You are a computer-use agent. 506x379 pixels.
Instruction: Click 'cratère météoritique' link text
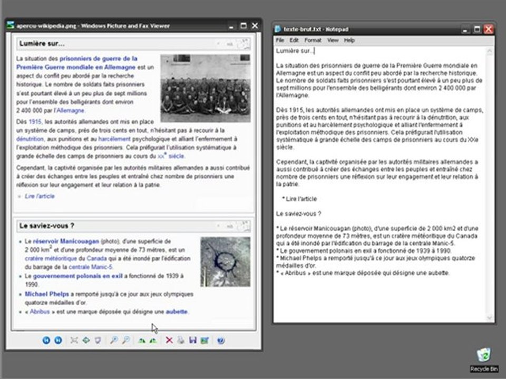click(x=51, y=258)
